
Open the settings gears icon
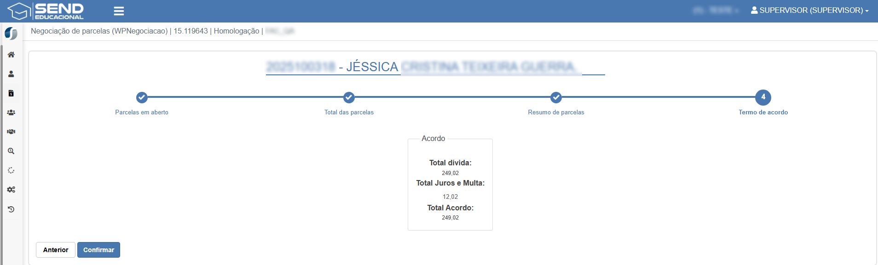[x=11, y=190]
